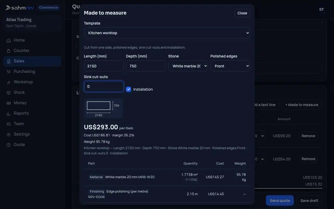Click the sahmrev logo icon
The image size is (334, 209).
[x=8, y=8]
